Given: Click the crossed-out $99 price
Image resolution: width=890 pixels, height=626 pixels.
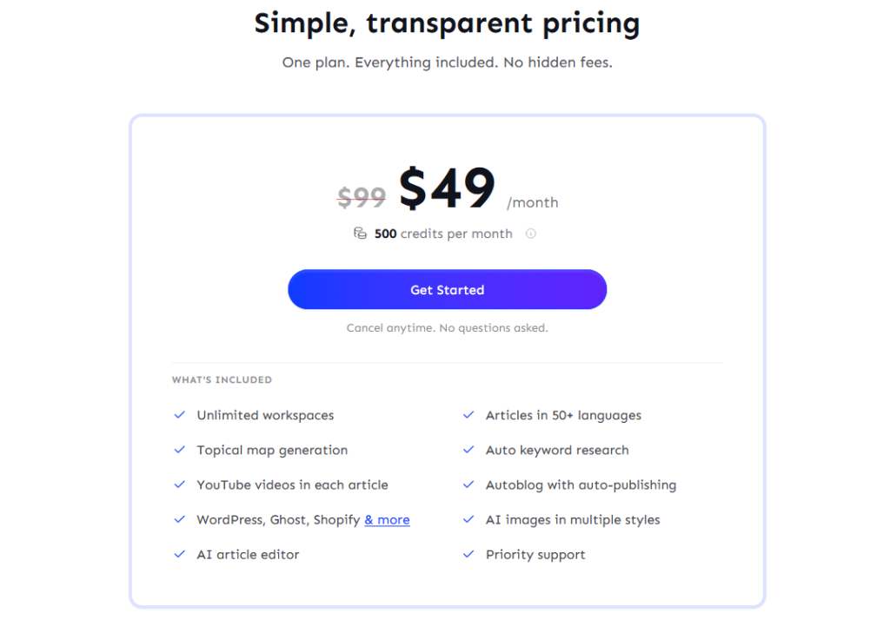Looking at the screenshot, I should (x=361, y=198).
